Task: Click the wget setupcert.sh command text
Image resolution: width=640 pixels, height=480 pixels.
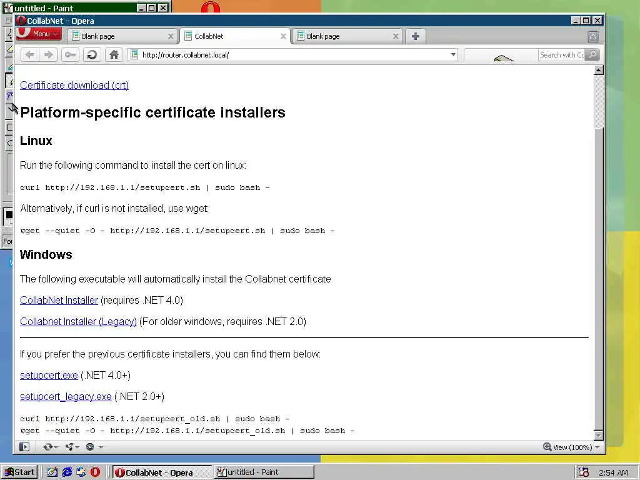Action: point(177,231)
